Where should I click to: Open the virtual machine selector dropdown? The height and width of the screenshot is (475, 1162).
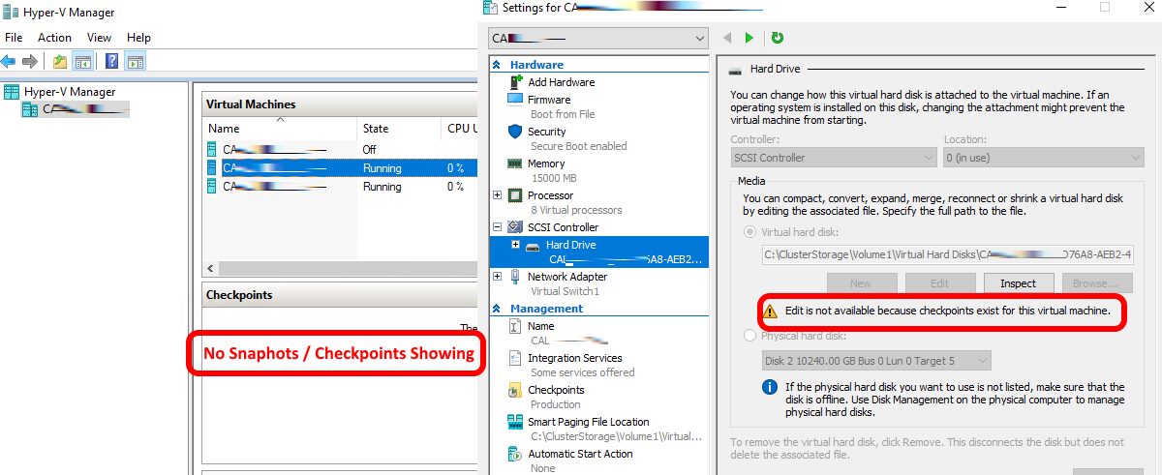coord(599,39)
